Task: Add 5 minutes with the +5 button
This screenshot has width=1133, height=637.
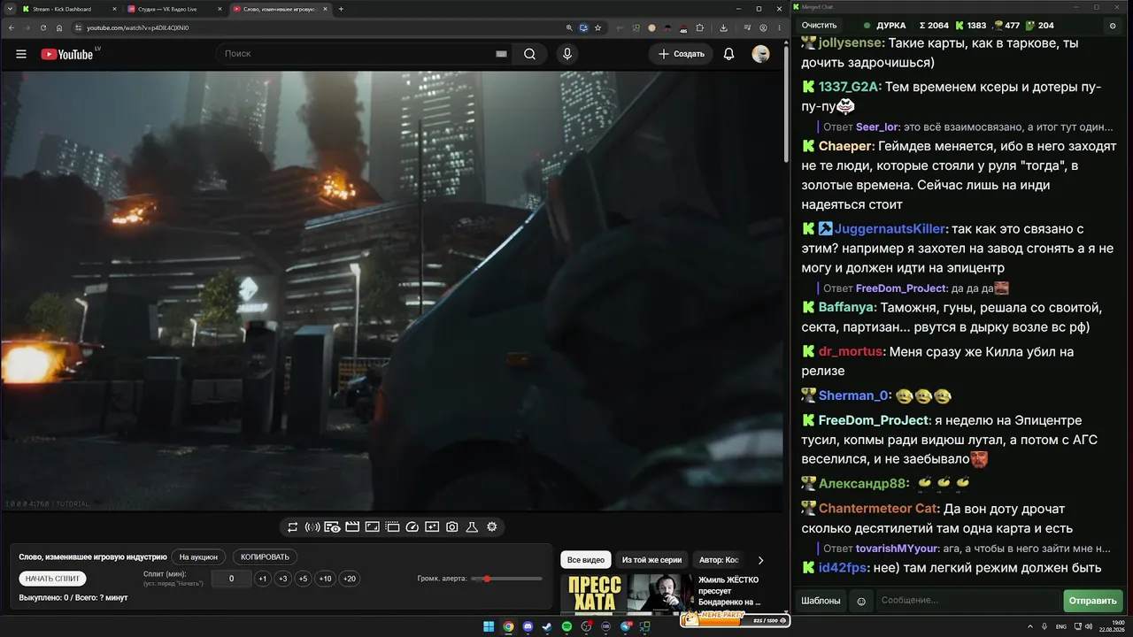Action: click(303, 579)
